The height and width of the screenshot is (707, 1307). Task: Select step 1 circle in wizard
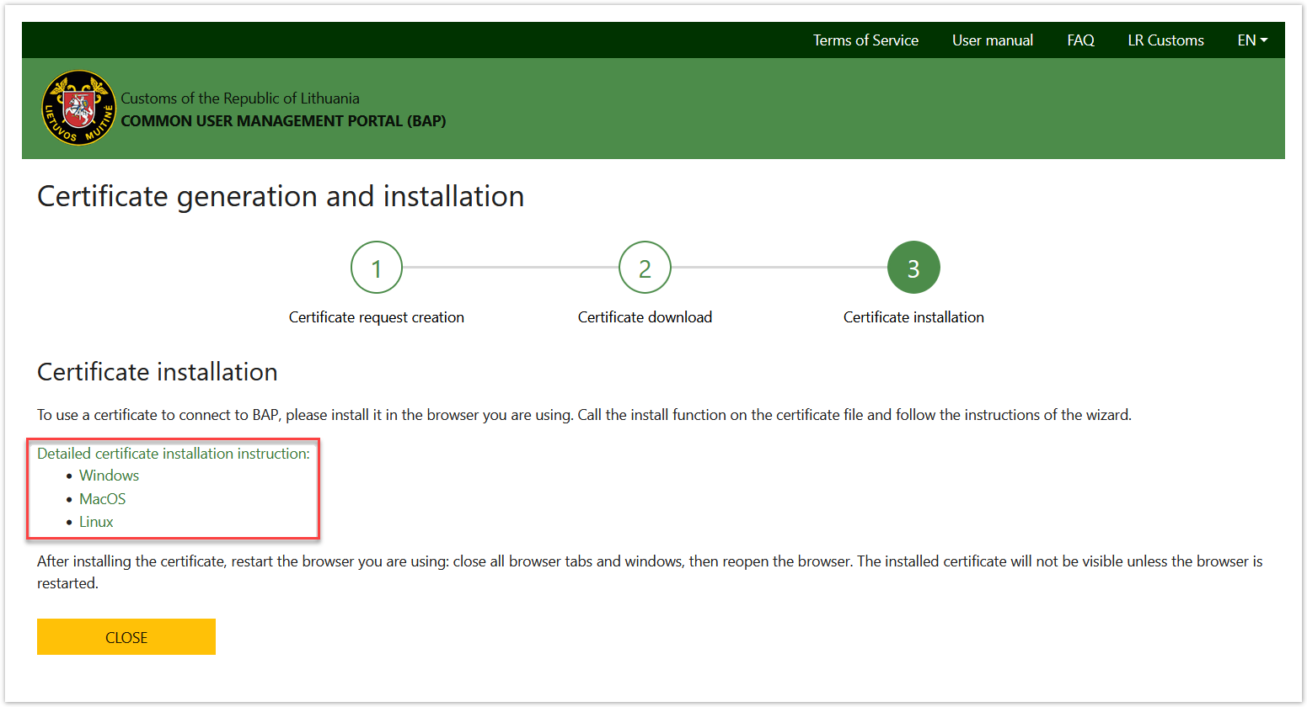point(377,268)
